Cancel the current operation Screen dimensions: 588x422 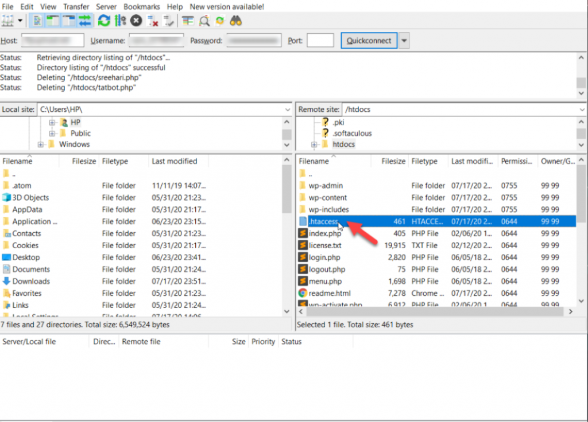136,21
